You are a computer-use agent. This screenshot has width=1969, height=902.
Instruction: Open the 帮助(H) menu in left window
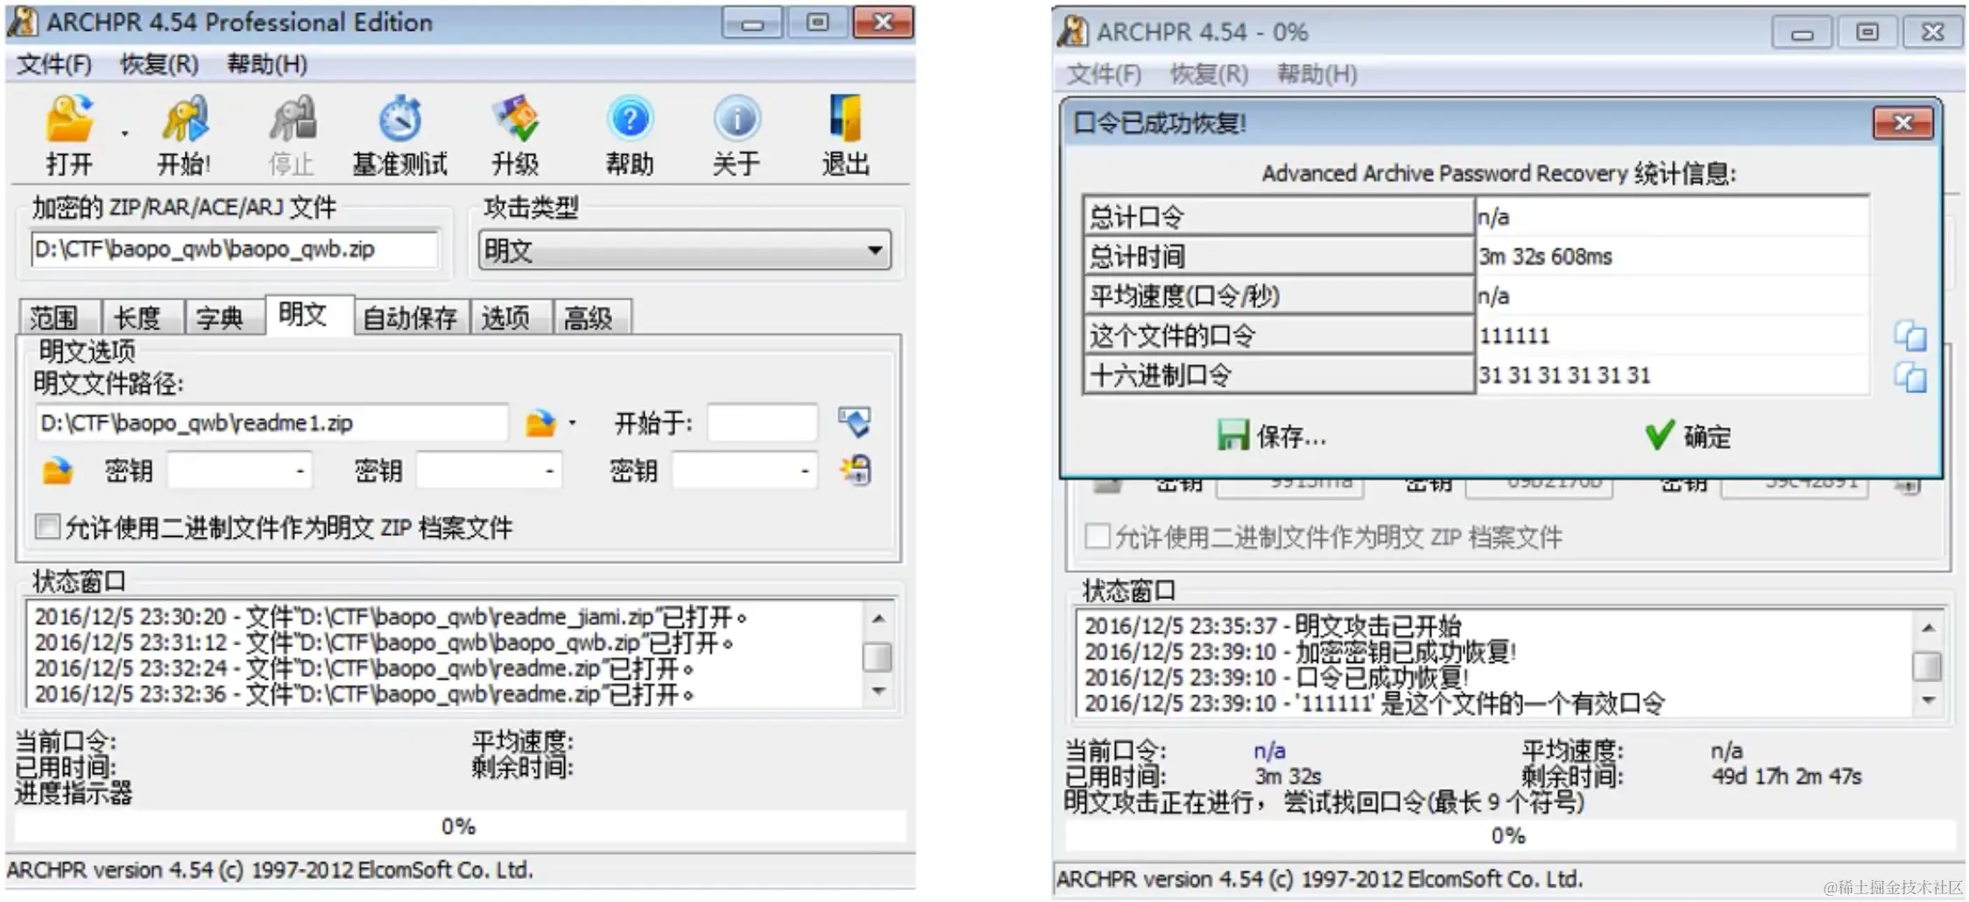click(267, 64)
